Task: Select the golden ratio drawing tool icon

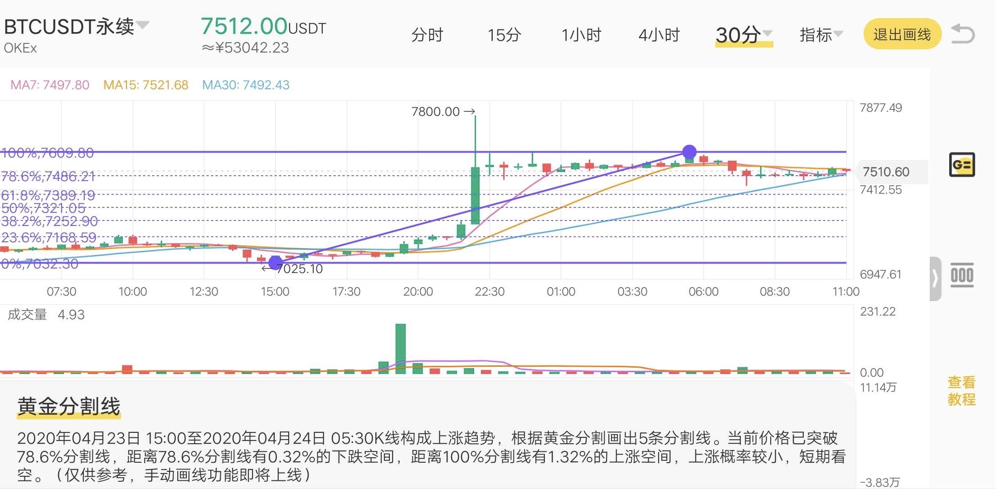Action: tap(963, 165)
